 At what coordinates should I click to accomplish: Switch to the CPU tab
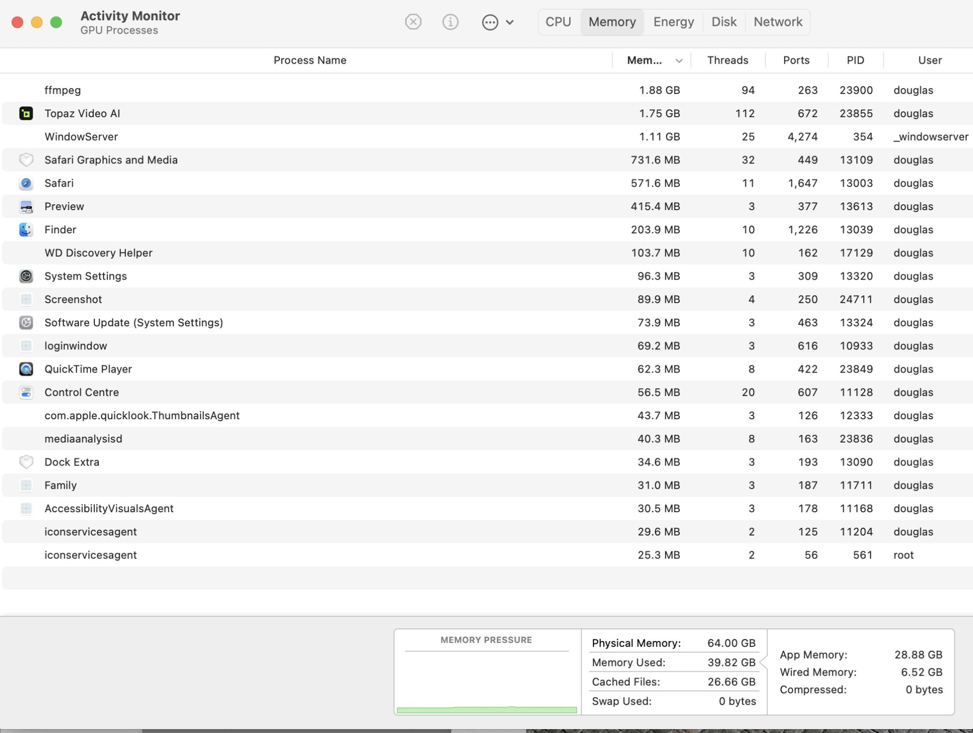558,22
